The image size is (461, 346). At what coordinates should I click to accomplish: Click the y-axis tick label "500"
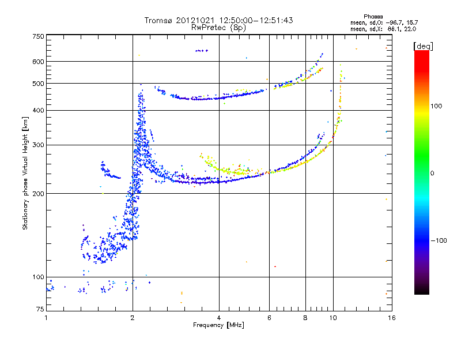38,84
